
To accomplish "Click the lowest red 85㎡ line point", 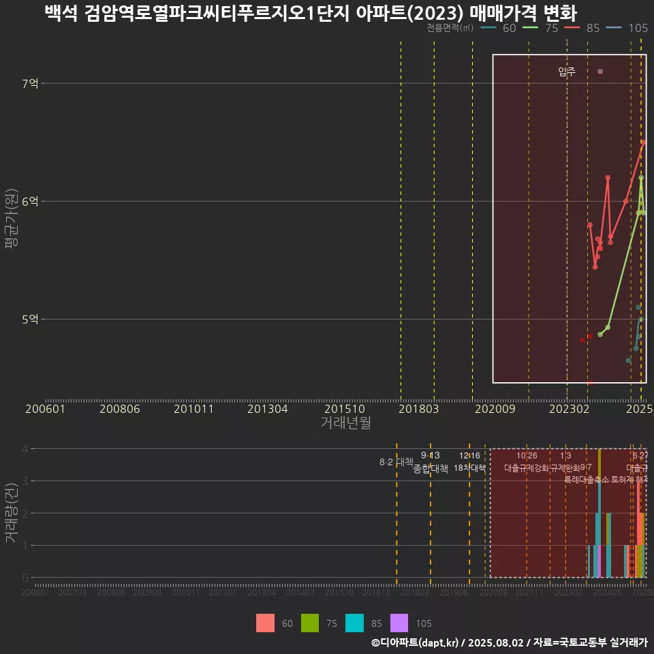I will coord(595,267).
